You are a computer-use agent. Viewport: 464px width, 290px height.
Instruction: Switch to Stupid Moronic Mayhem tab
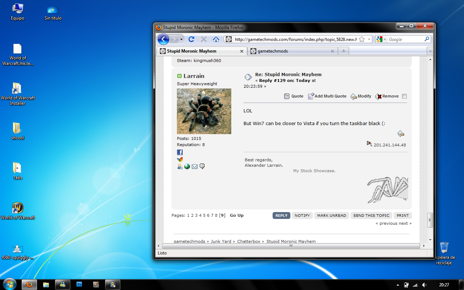point(202,51)
